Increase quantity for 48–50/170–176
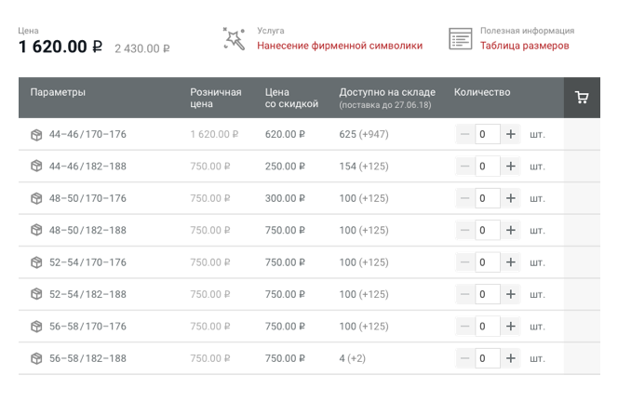The height and width of the screenshot is (402, 618). pyautogui.click(x=511, y=198)
